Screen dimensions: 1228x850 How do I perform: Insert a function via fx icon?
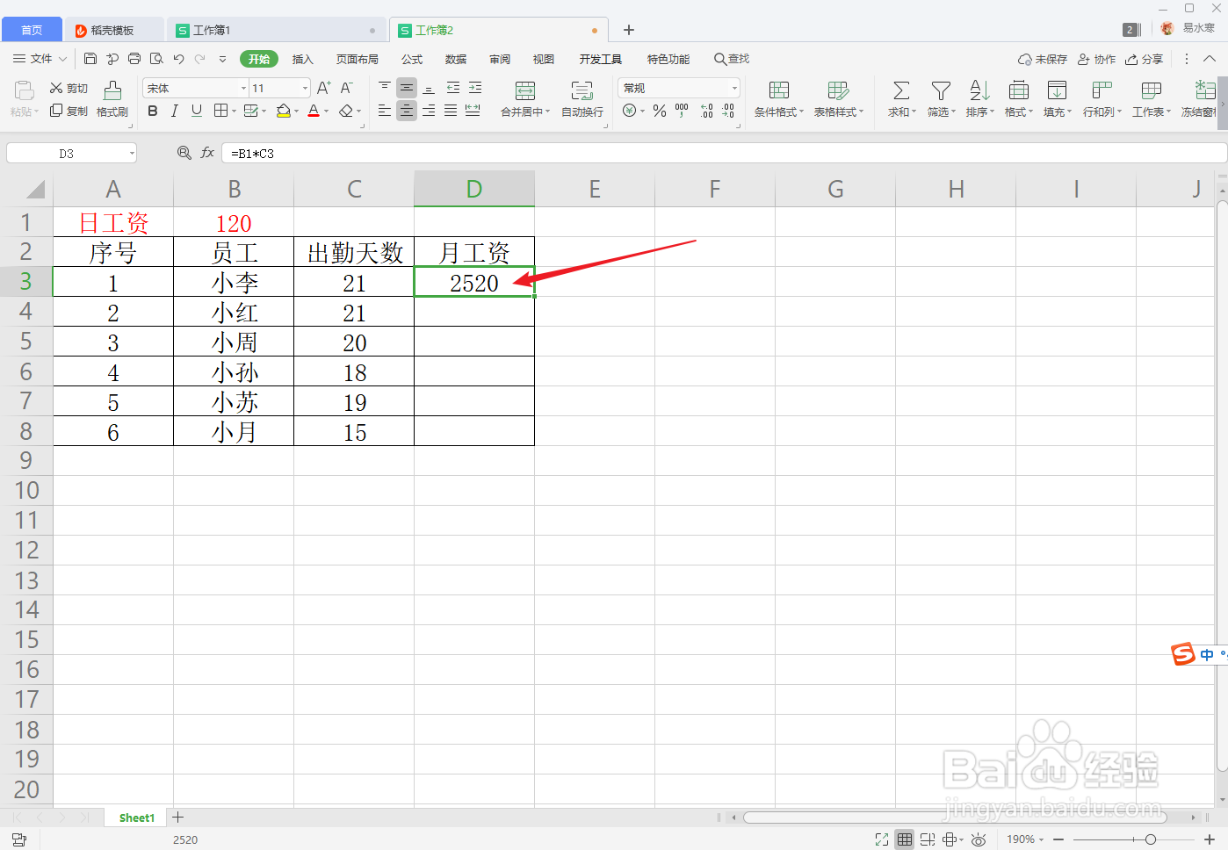pos(207,153)
